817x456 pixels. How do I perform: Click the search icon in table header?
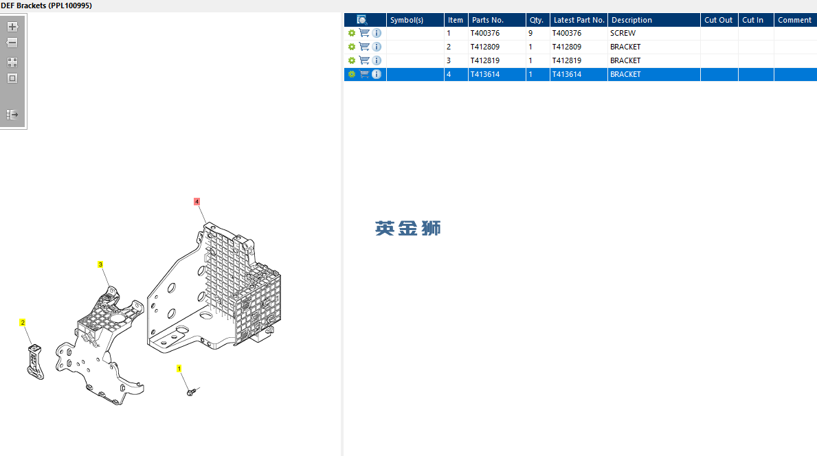(361, 20)
